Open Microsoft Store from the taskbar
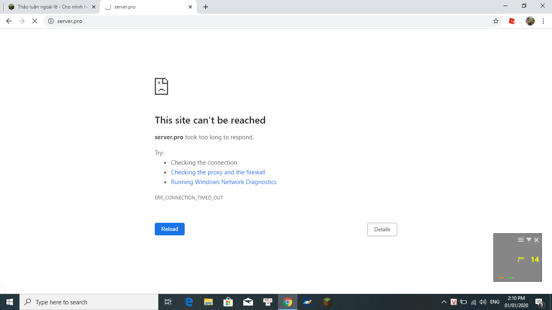 [x=228, y=302]
